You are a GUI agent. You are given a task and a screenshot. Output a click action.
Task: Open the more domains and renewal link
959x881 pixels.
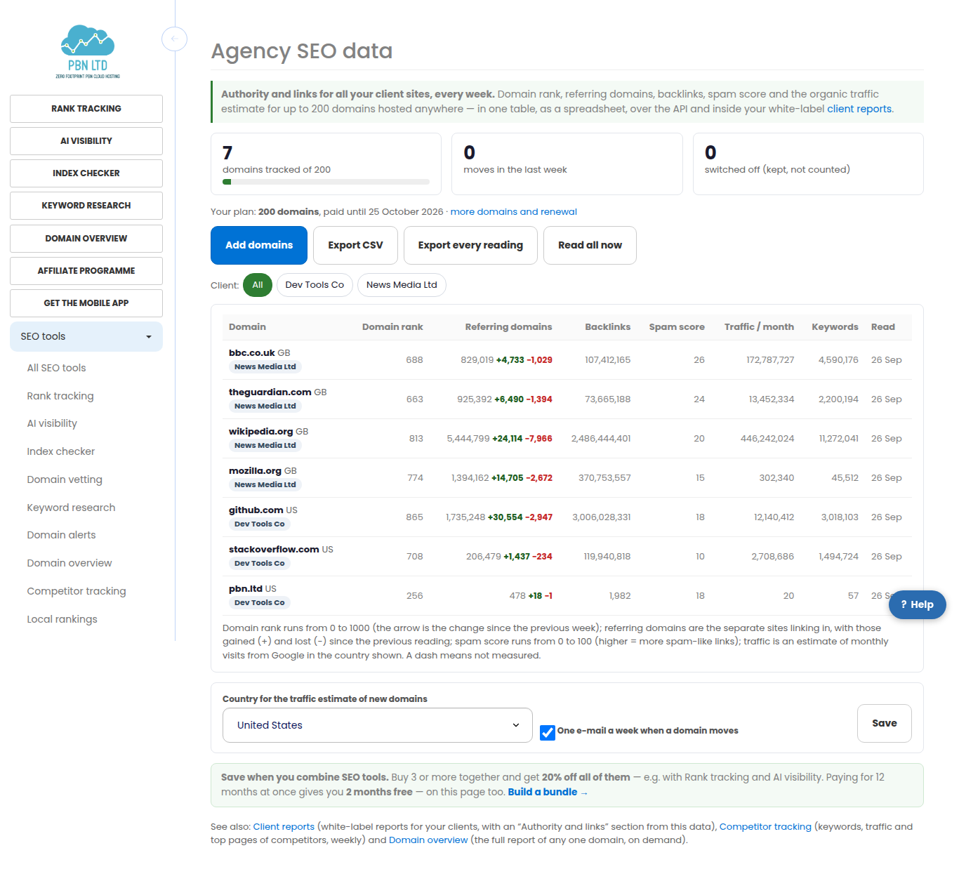513,212
